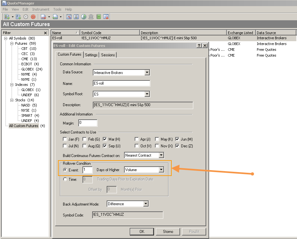297x239 pixels.
Task: Click the red prohibited circle toolbar icon
Action: (33, 17)
